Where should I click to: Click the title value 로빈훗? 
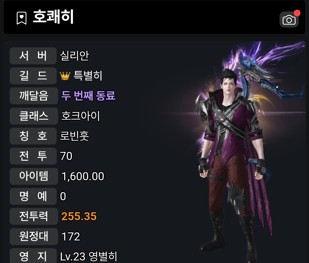pos(74,136)
